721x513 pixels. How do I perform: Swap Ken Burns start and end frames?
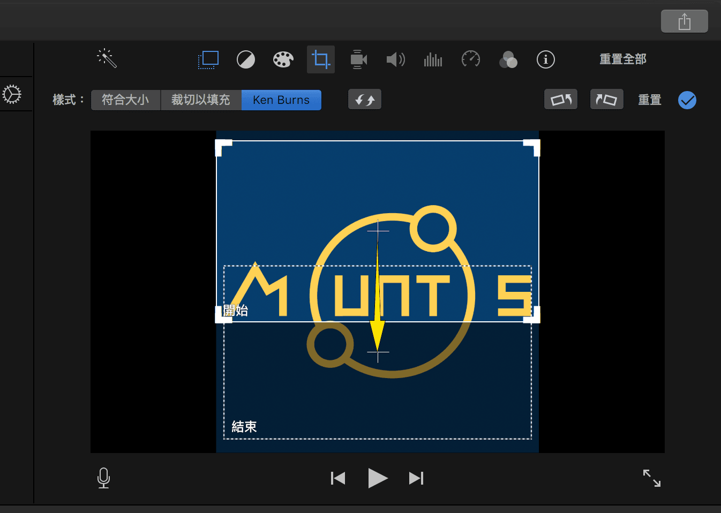click(365, 100)
